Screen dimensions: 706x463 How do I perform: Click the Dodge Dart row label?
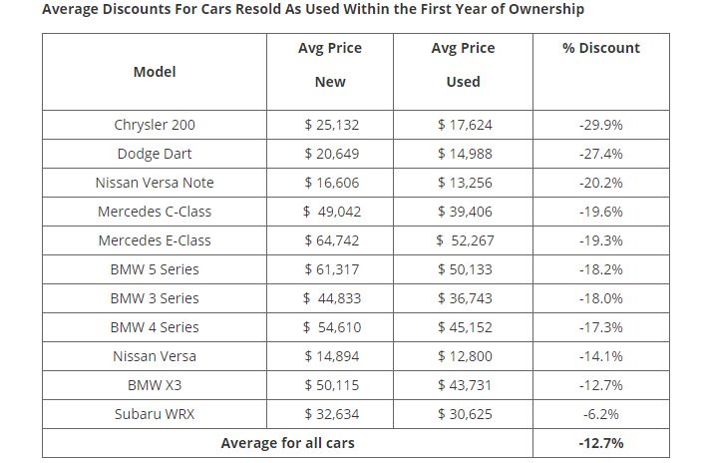[155, 154]
